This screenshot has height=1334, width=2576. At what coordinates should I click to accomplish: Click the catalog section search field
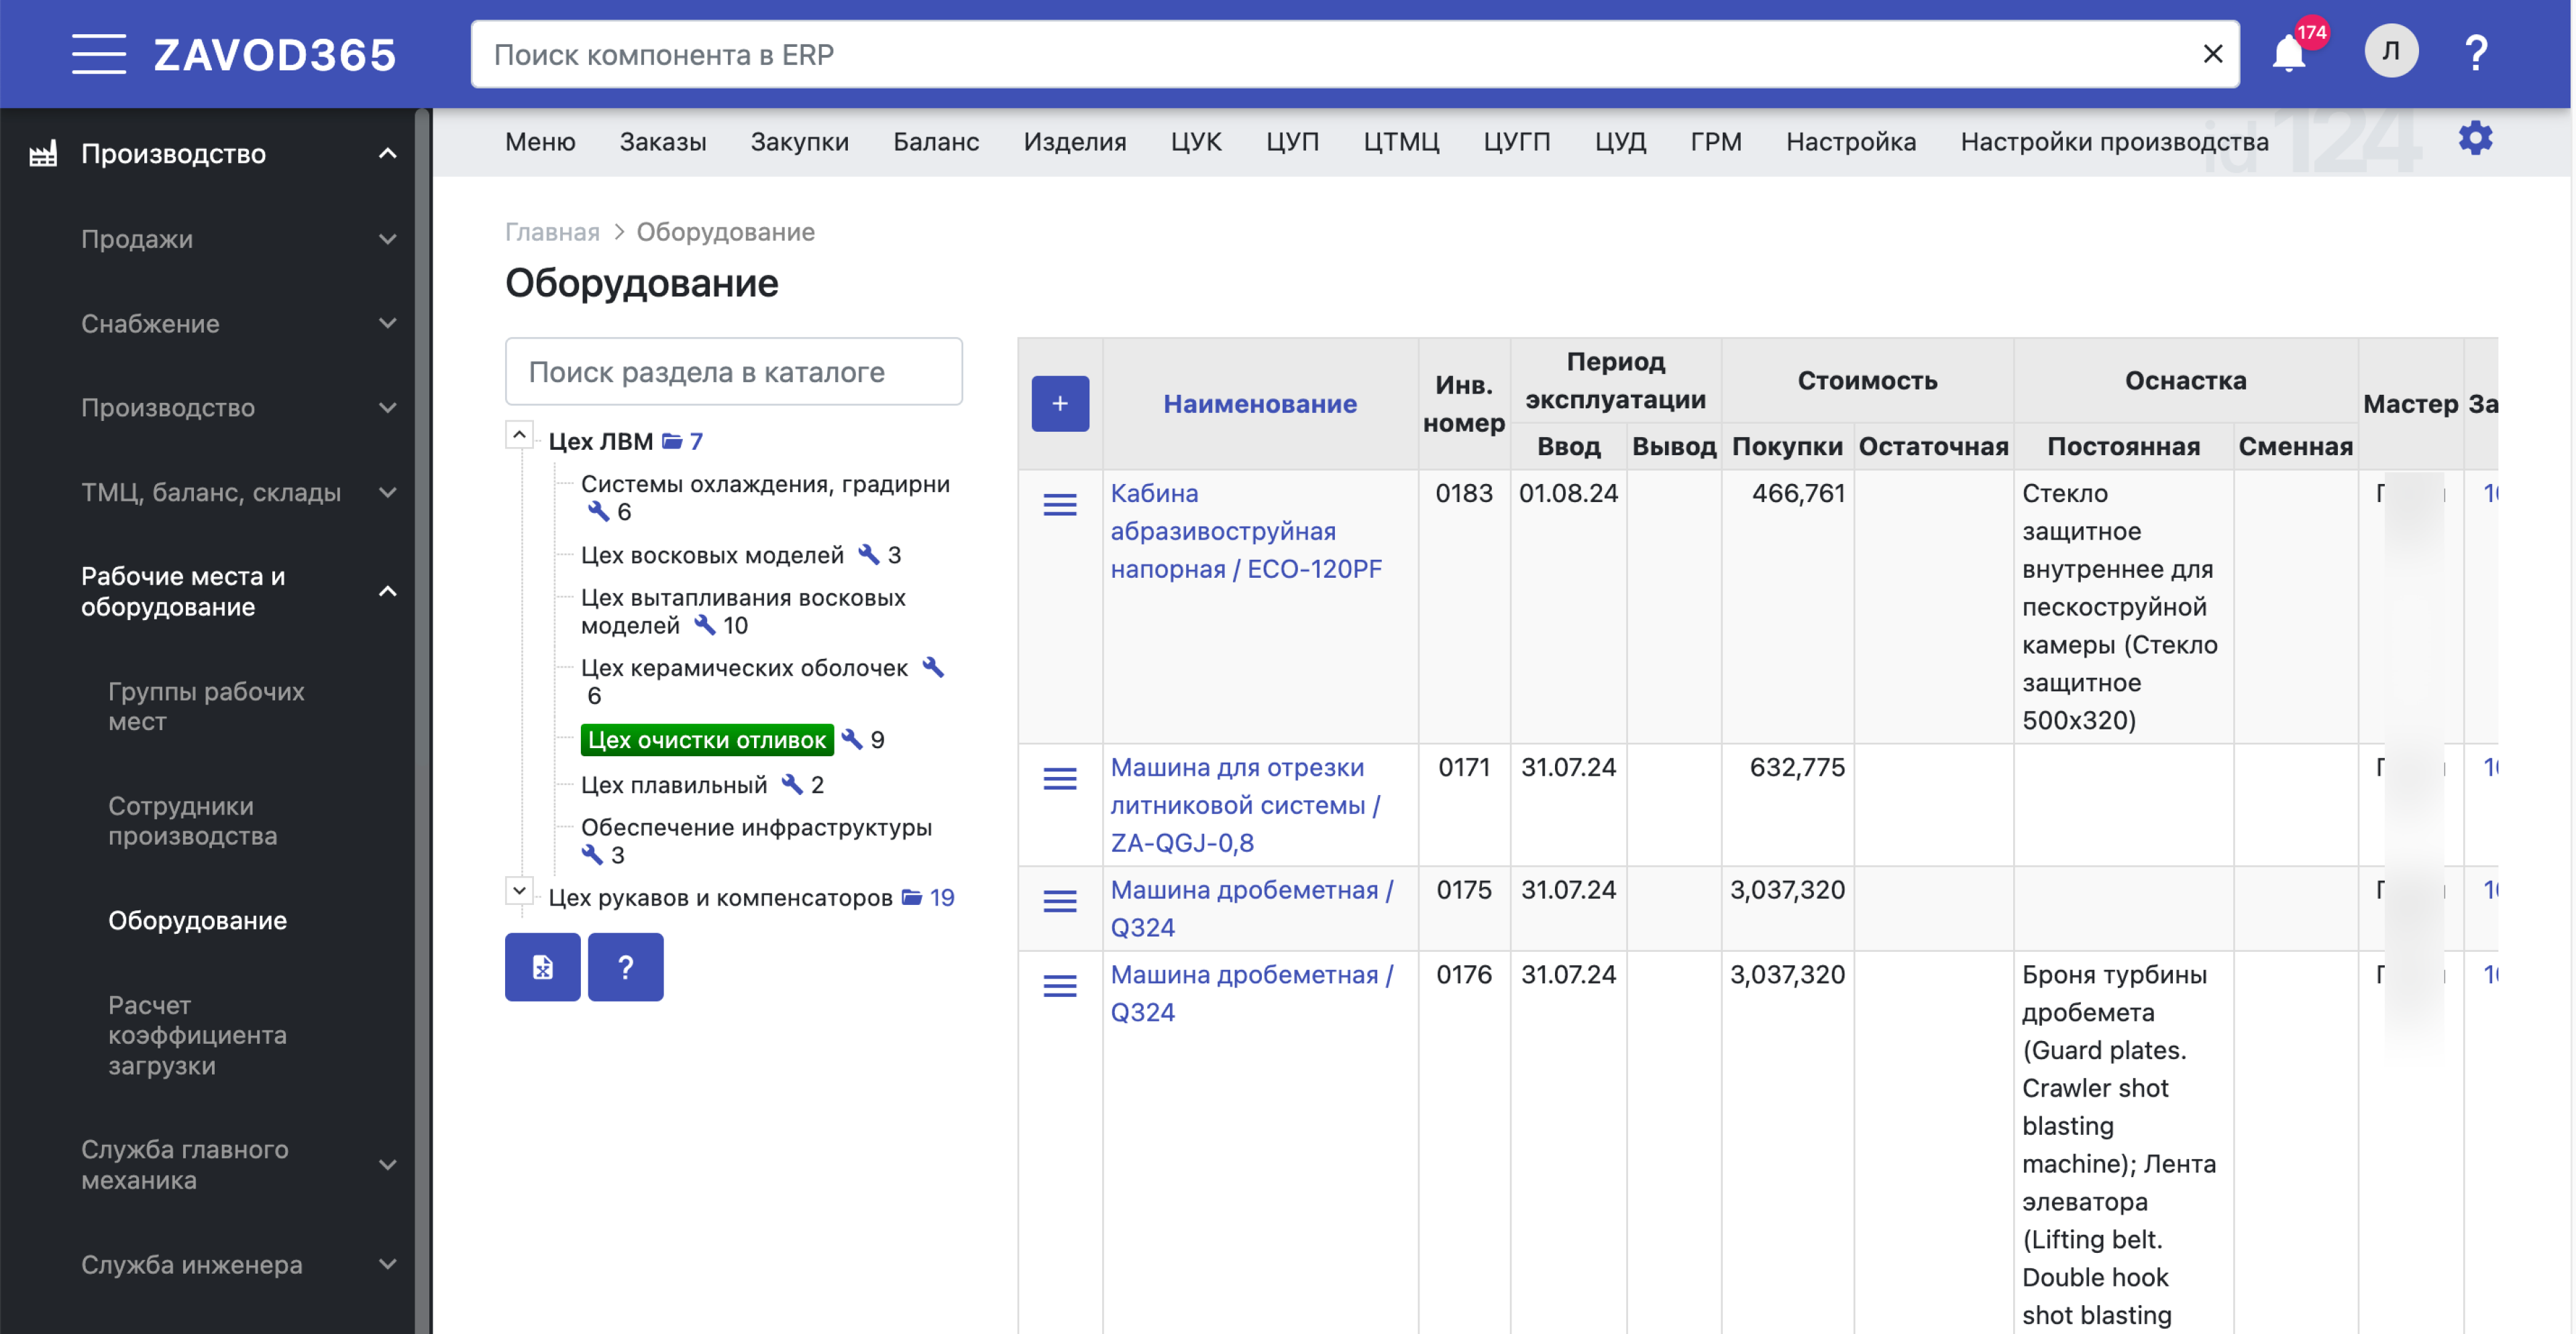click(733, 372)
